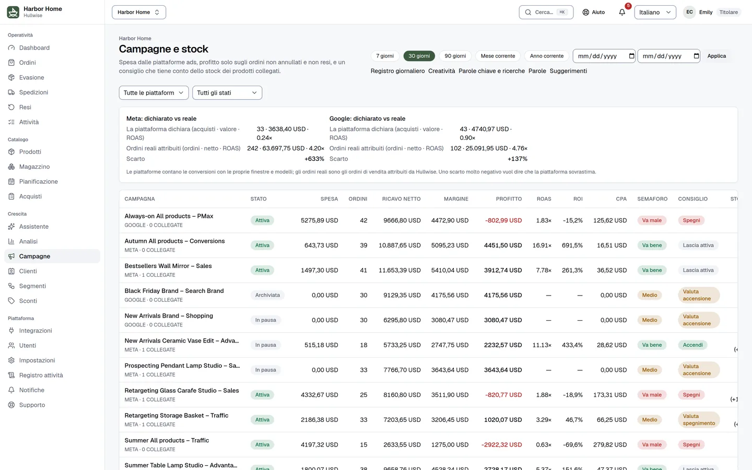Image resolution: width=752 pixels, height=470 pixels.
Task: Select the Anno corrente range
Action: pyautogui.click(x=547, y=56)
